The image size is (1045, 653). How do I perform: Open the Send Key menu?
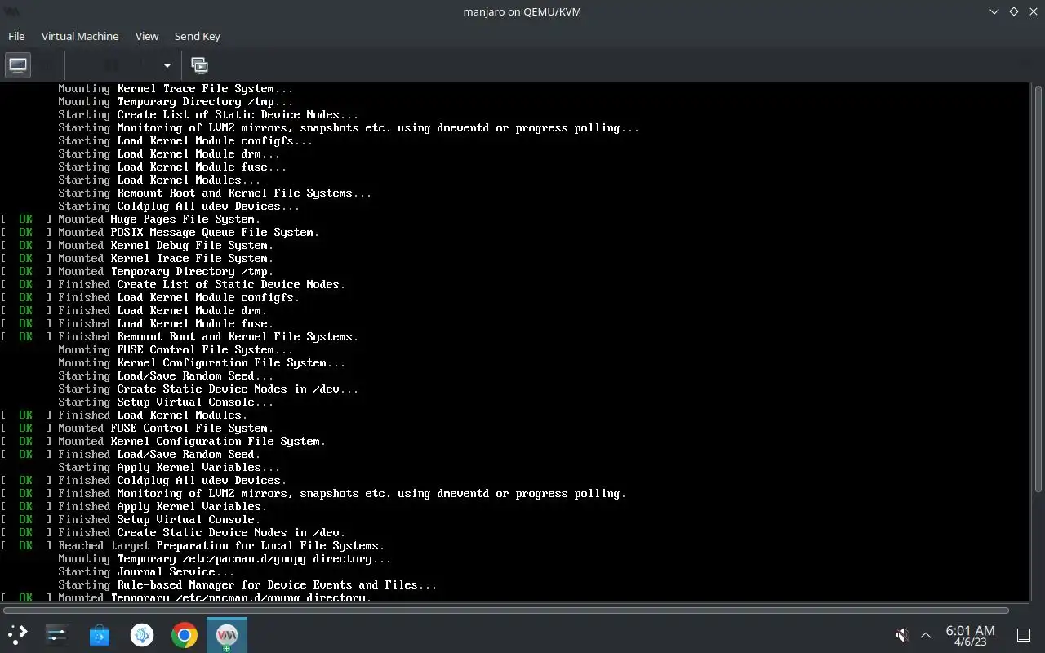198,36
